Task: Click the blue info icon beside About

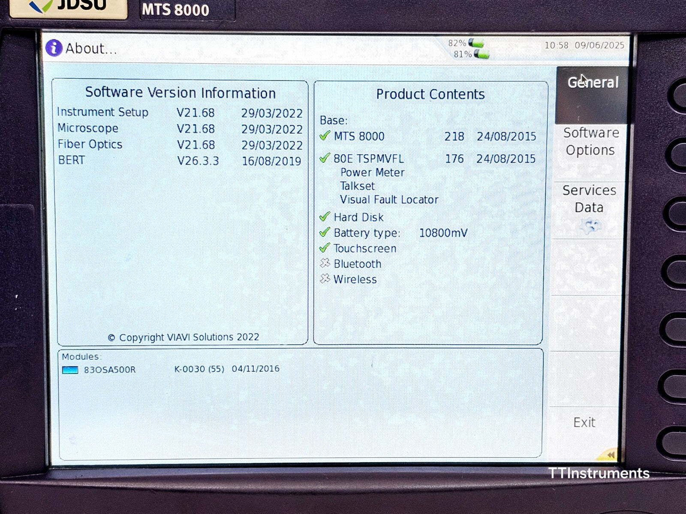Action: pyautogui.click(x=54, y=48)
